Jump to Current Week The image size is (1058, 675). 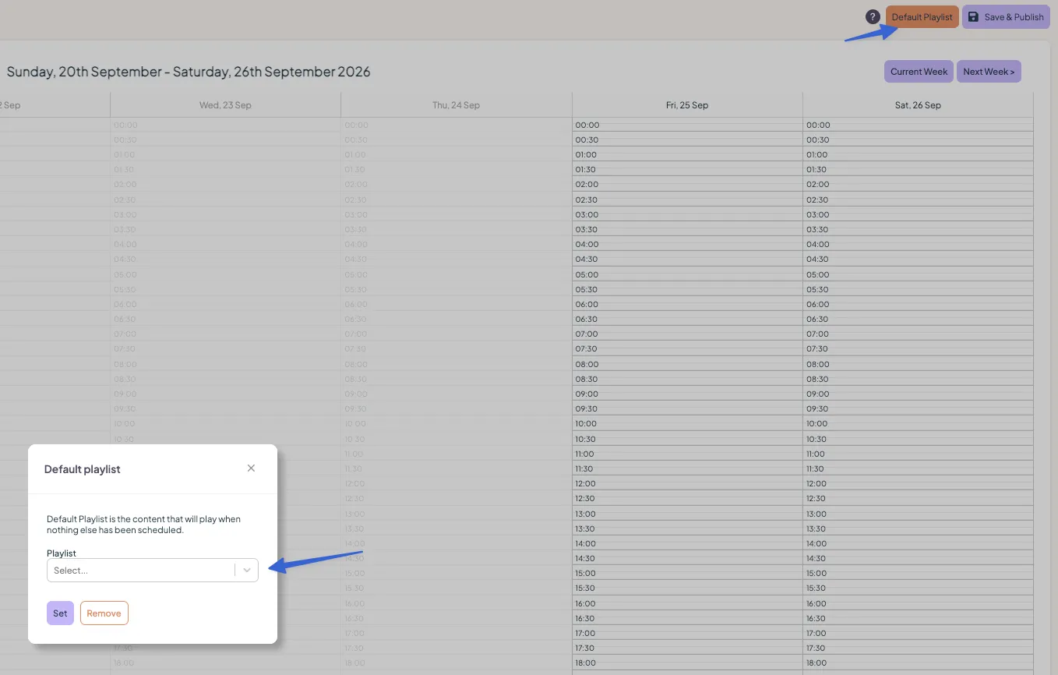(x=919, y=72)
